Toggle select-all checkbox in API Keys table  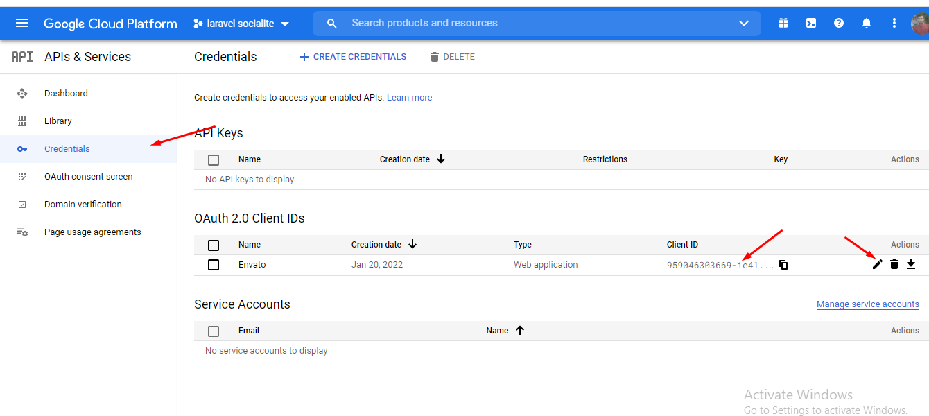pyautogui.click(x=214, y=159)
